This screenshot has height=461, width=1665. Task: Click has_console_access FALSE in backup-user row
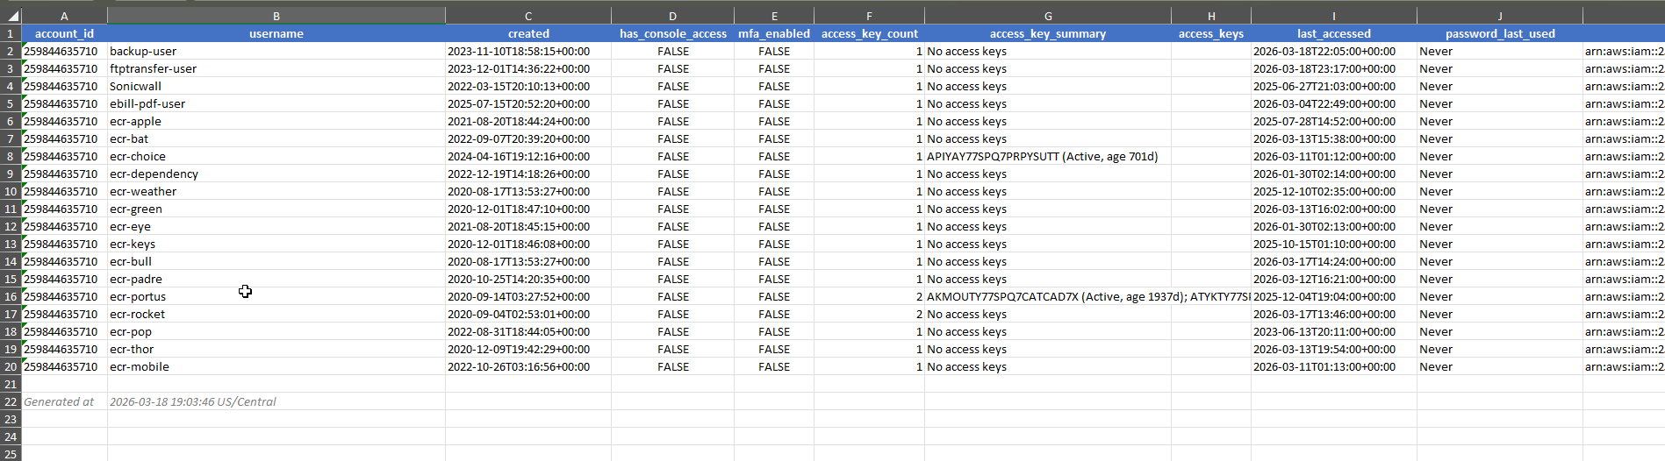tap(672, 51)
